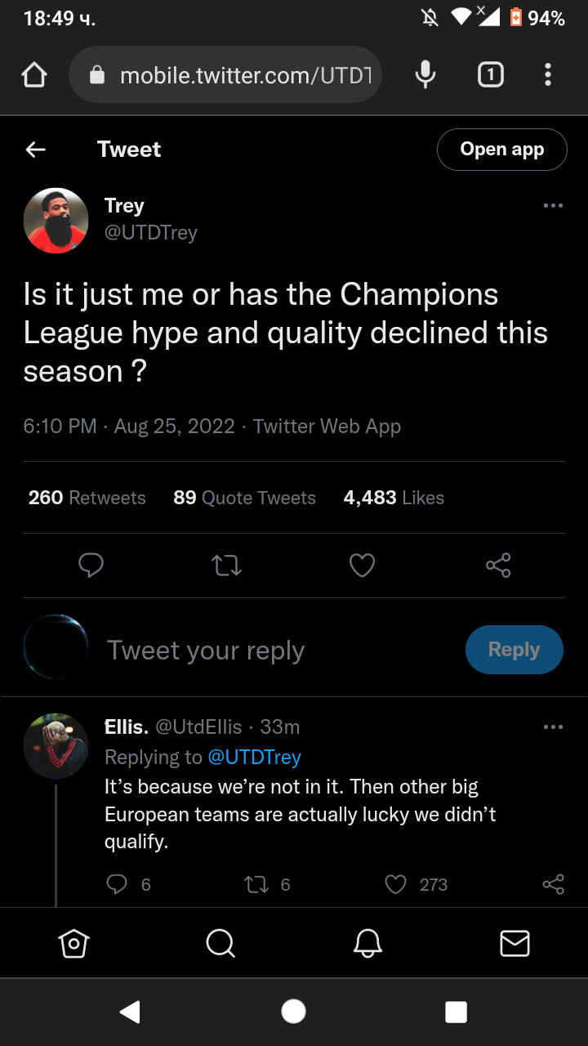Viewport: 588px width, 1046px height.
Task: Go back using the Tweet arrow
Action: pyautogui.click(x=36, y=150)
